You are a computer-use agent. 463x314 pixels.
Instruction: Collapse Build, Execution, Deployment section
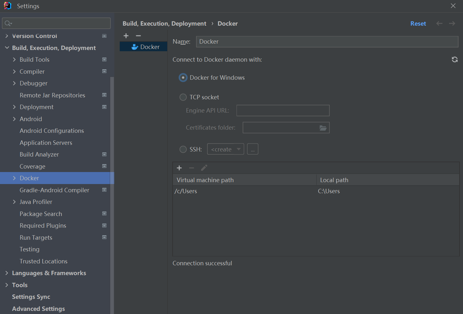coord(7,48)
